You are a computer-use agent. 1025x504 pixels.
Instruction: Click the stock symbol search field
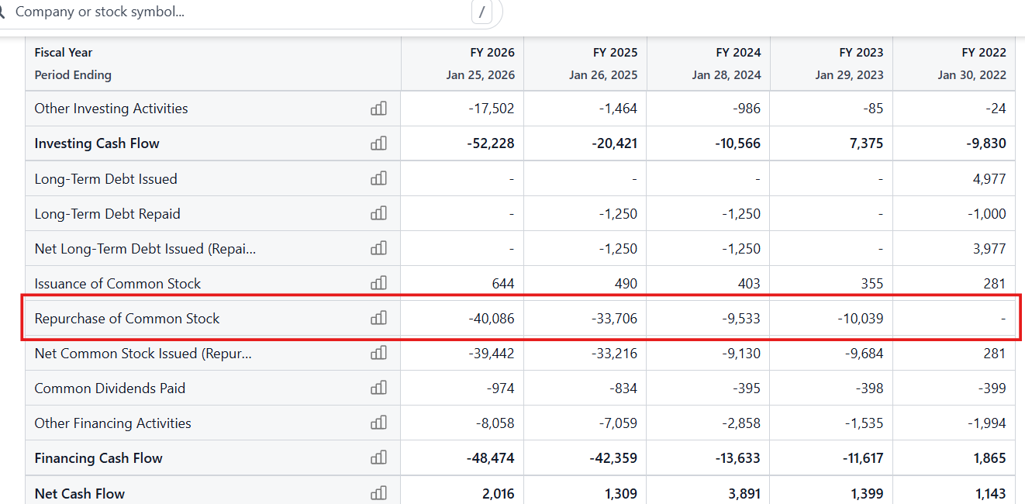(x=194, y=12)
